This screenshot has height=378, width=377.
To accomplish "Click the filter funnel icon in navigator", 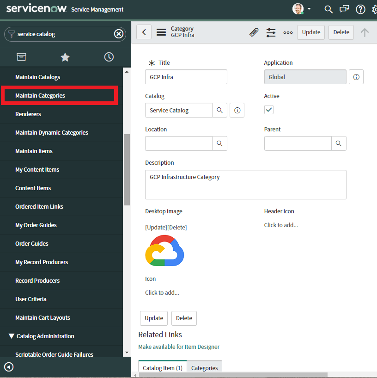I will pyautogui.click(x=11, y=34).
